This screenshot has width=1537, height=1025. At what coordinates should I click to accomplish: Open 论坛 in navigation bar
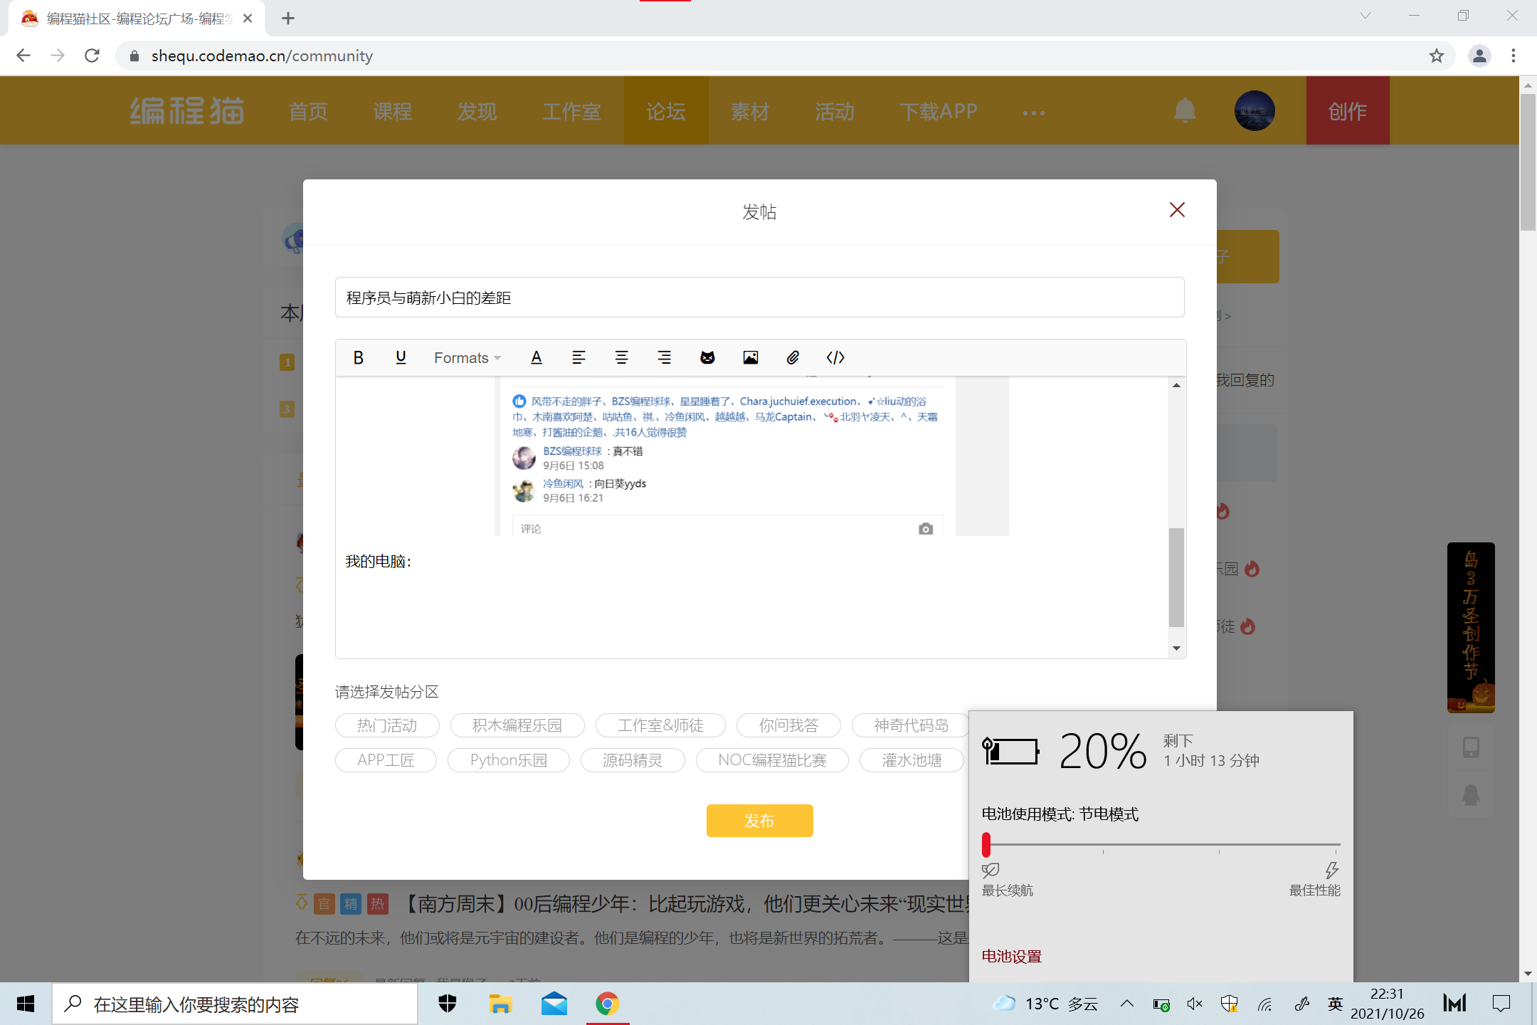666,111
